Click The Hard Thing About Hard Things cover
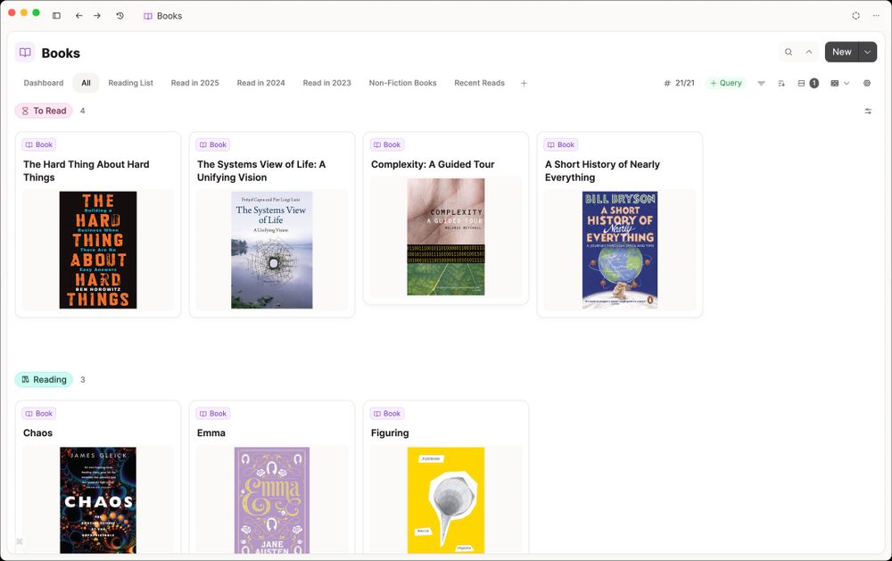892x561 pixels. 98,250
